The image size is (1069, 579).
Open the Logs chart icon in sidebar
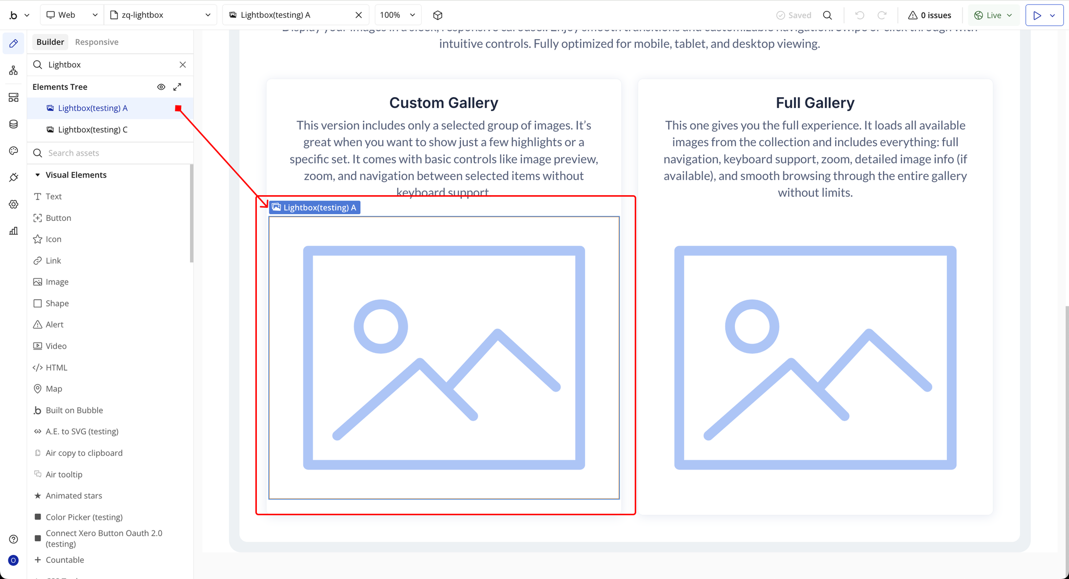pos(14,231)
